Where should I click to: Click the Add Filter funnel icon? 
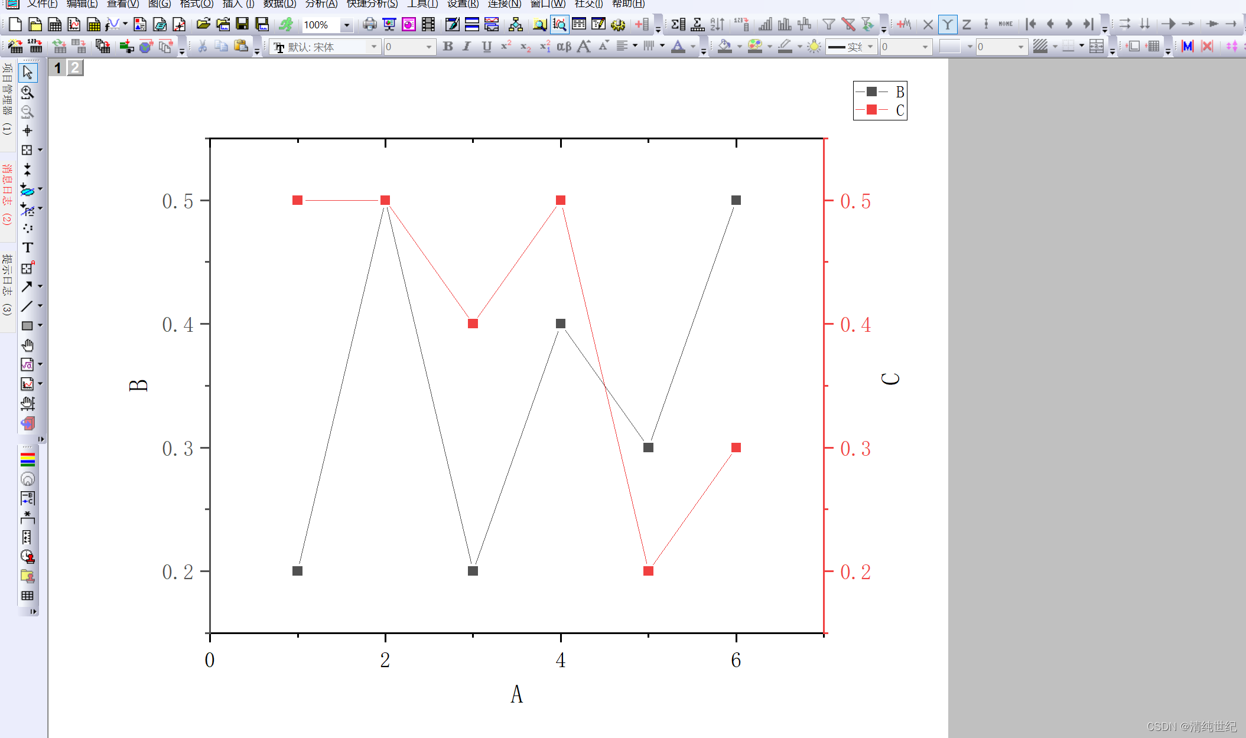828,24
